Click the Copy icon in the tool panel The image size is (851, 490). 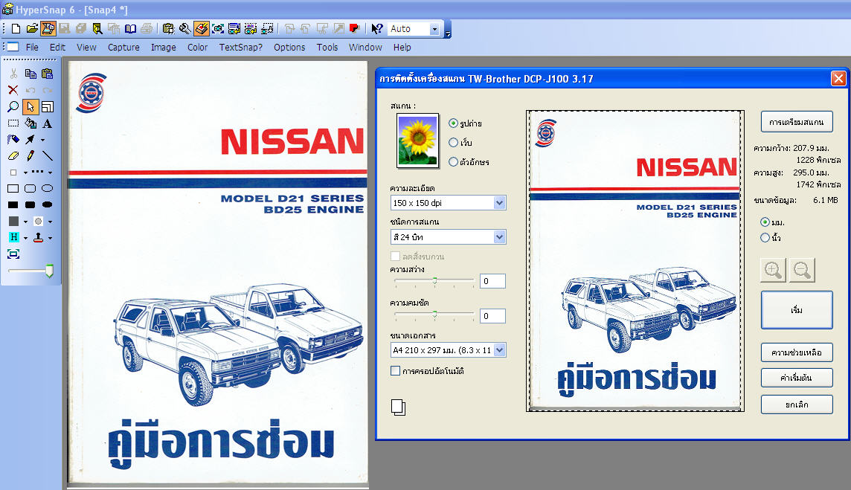[x=30, y=74]
